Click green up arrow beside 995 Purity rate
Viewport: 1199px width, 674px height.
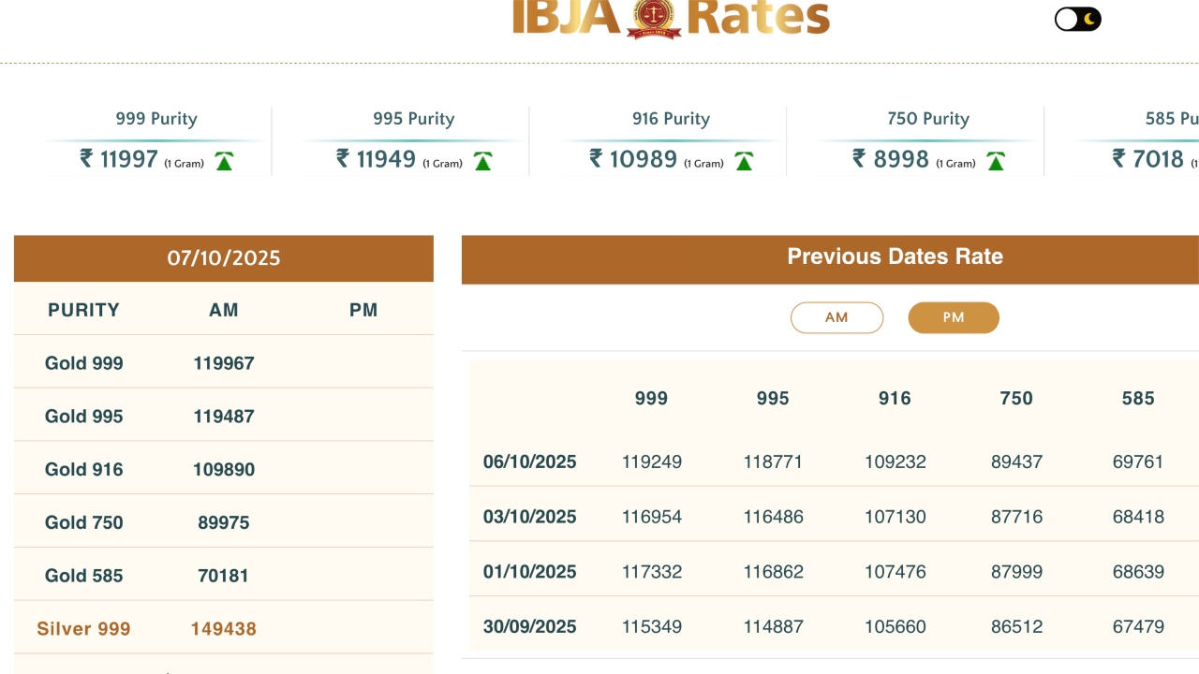click(x=482, y=161)
